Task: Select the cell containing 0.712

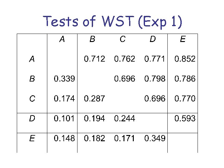Action: (95, 59)
